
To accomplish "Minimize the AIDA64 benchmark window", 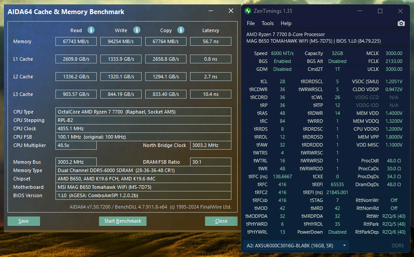I will (x=211, y=11).
